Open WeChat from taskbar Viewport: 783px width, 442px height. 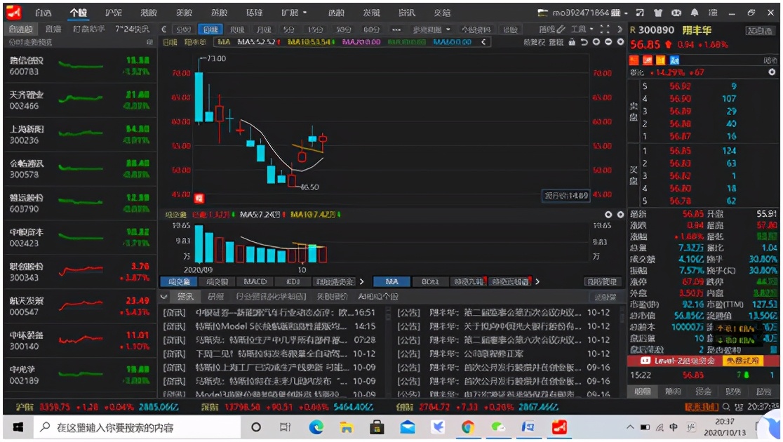tap(498, 427)
